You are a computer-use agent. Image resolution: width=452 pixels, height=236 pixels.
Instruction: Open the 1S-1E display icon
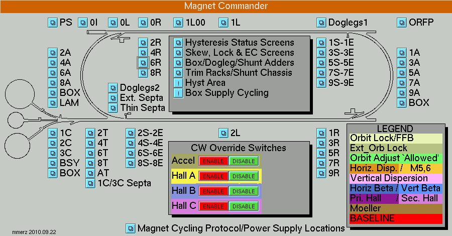point(321,43)
